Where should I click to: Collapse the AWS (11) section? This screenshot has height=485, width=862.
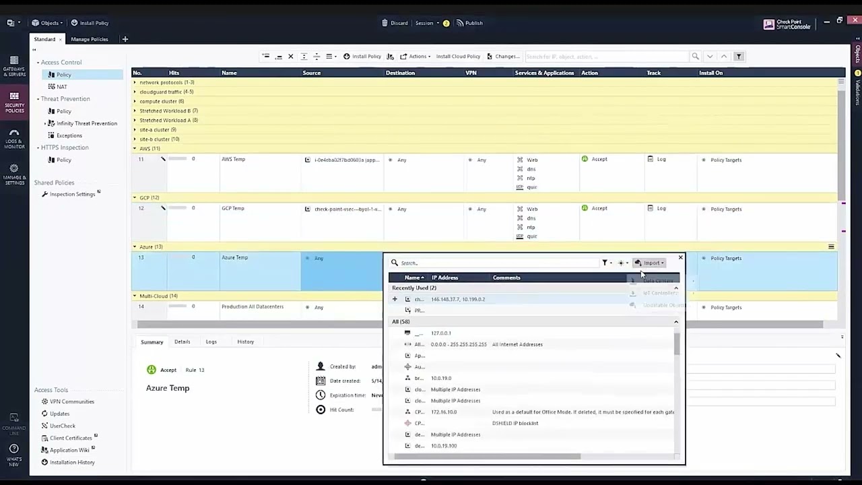pos(135,149)
